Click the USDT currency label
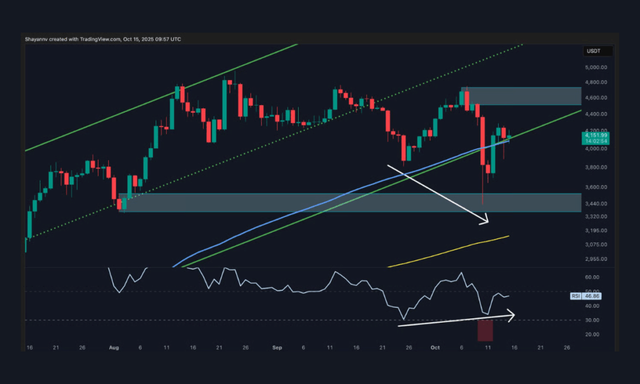The width and height of the screenshot is (640, 384). [592, 51]
